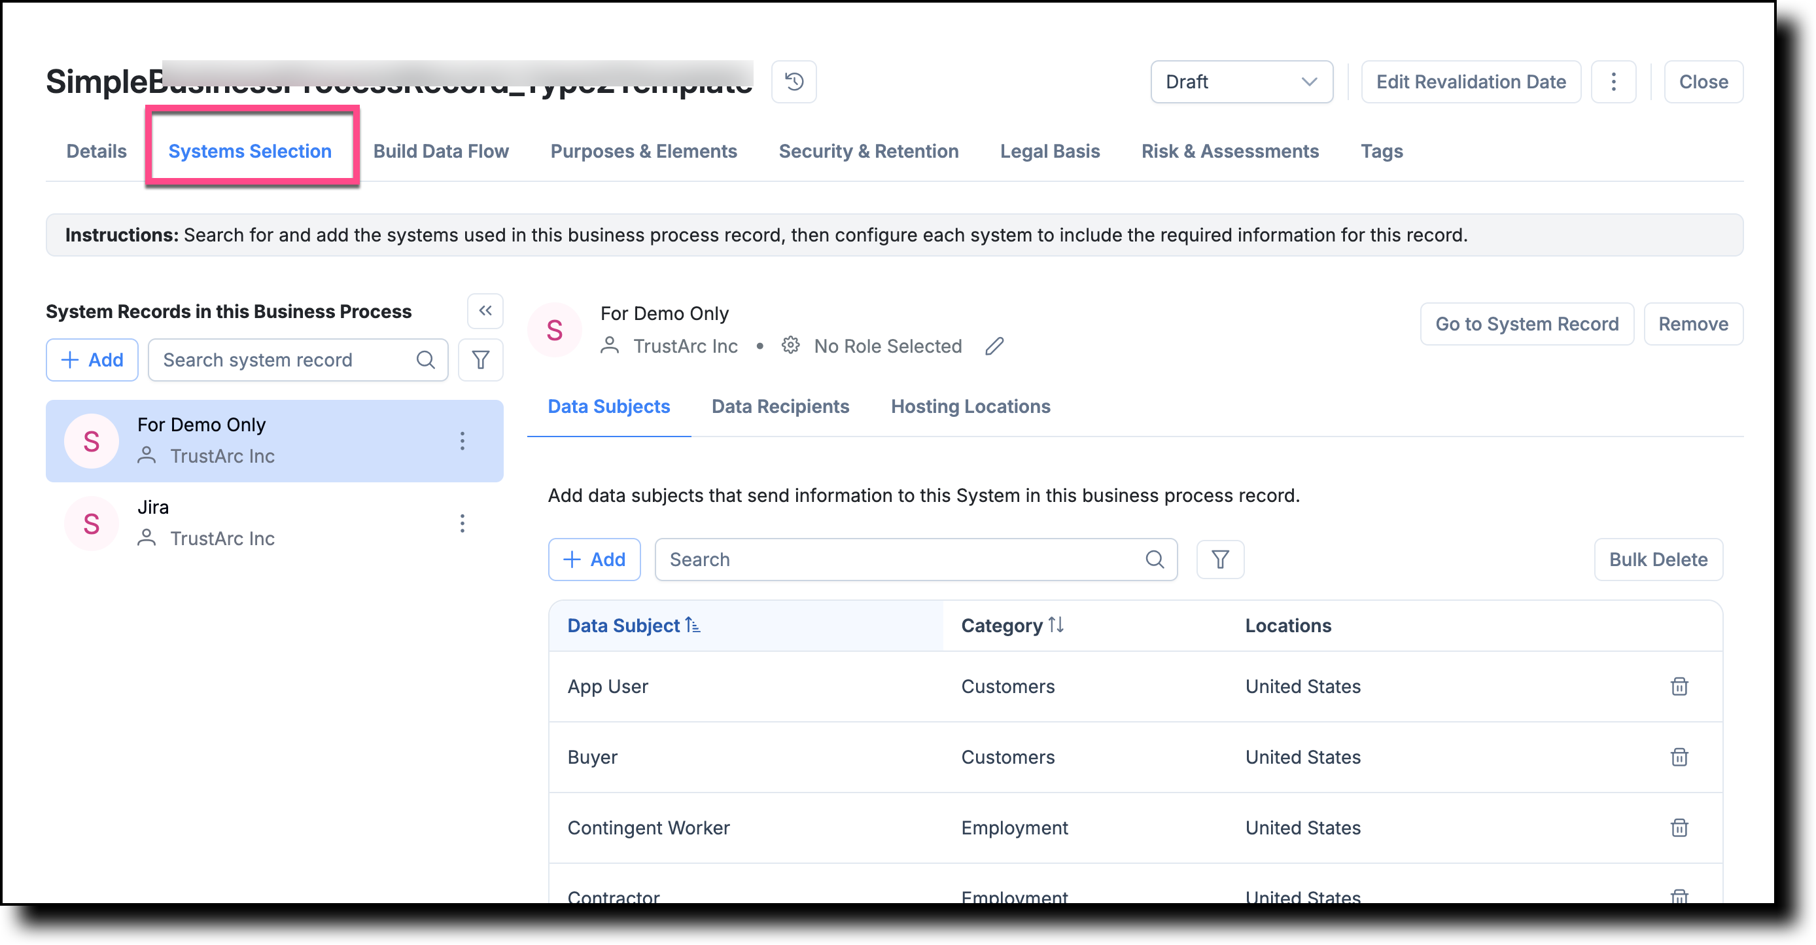The image size is (1816, 945).
Task: Delete the Contingent Worker row with trash icon
Action: coord(1679,828)
